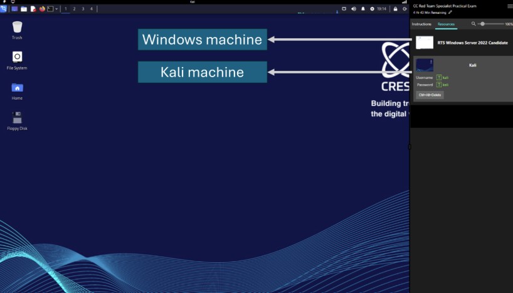Click the kali password value

coord(445,85)
